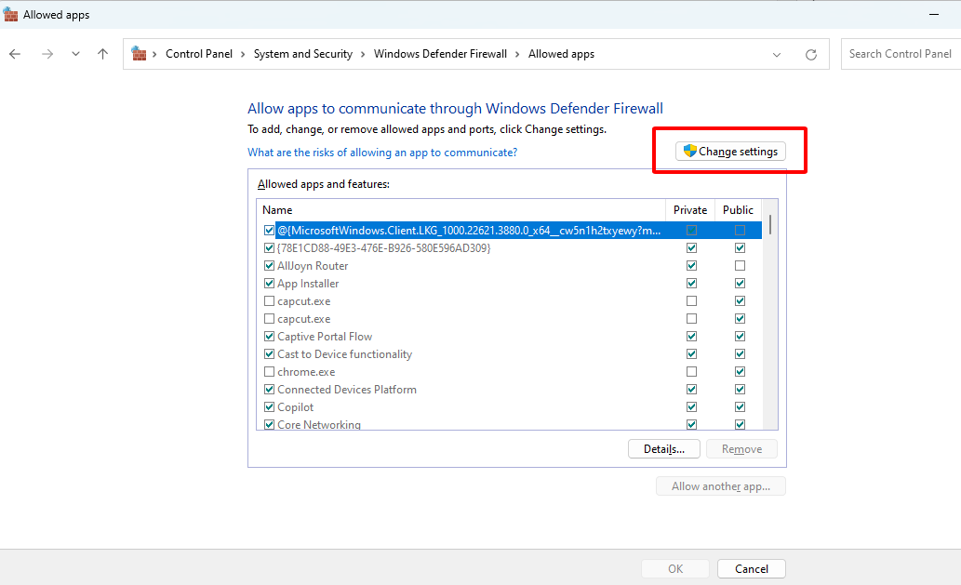This screenshot has height=585, width=961.
Task: Open System and Security breadcrumb
Action: coord(303,54)
